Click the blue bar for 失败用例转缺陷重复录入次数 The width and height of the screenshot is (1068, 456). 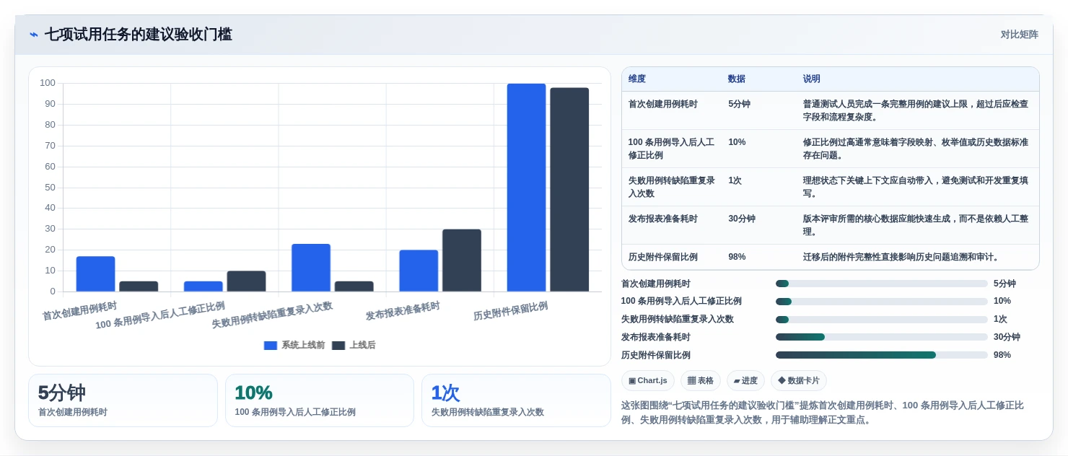click(x=311, y=268)
